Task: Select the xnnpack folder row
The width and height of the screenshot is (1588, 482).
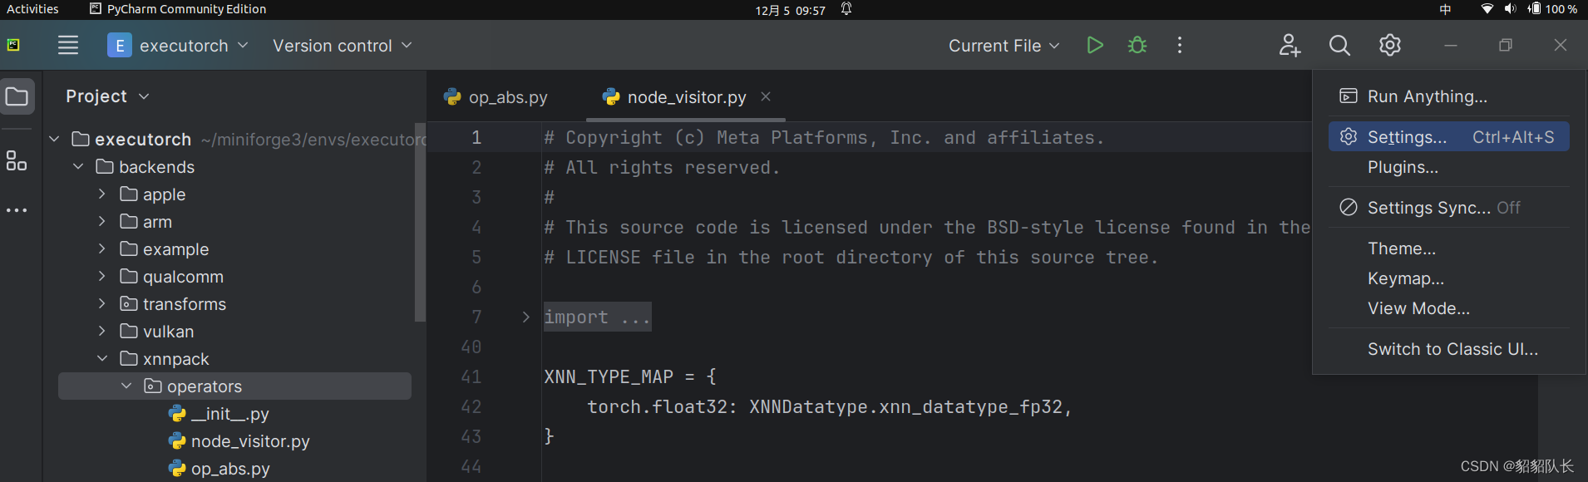Action: (234, 358)
